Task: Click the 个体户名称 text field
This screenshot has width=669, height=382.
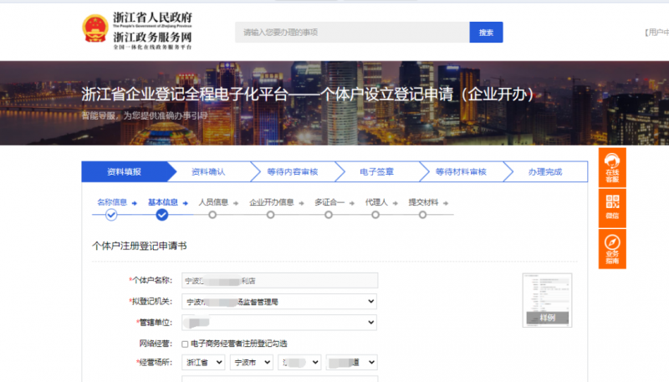Action: 278,281
